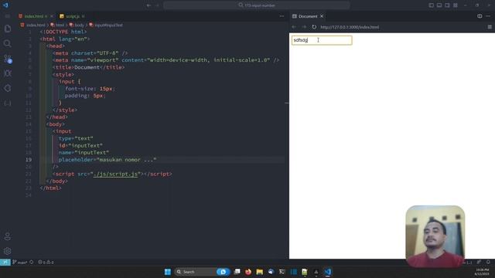Switch to VS Code taskbar icon

point(328,272)
